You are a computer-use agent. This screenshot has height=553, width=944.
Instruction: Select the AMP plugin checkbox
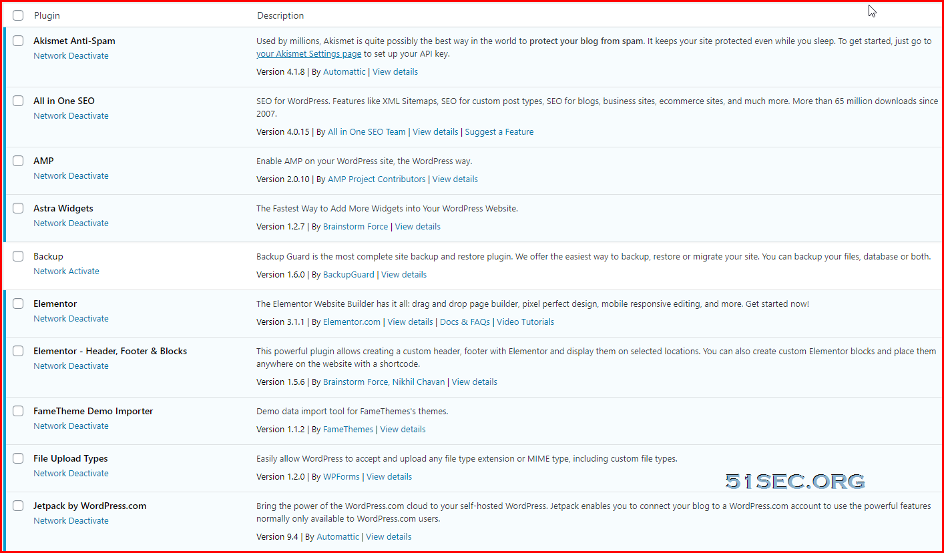click(18, 161)
